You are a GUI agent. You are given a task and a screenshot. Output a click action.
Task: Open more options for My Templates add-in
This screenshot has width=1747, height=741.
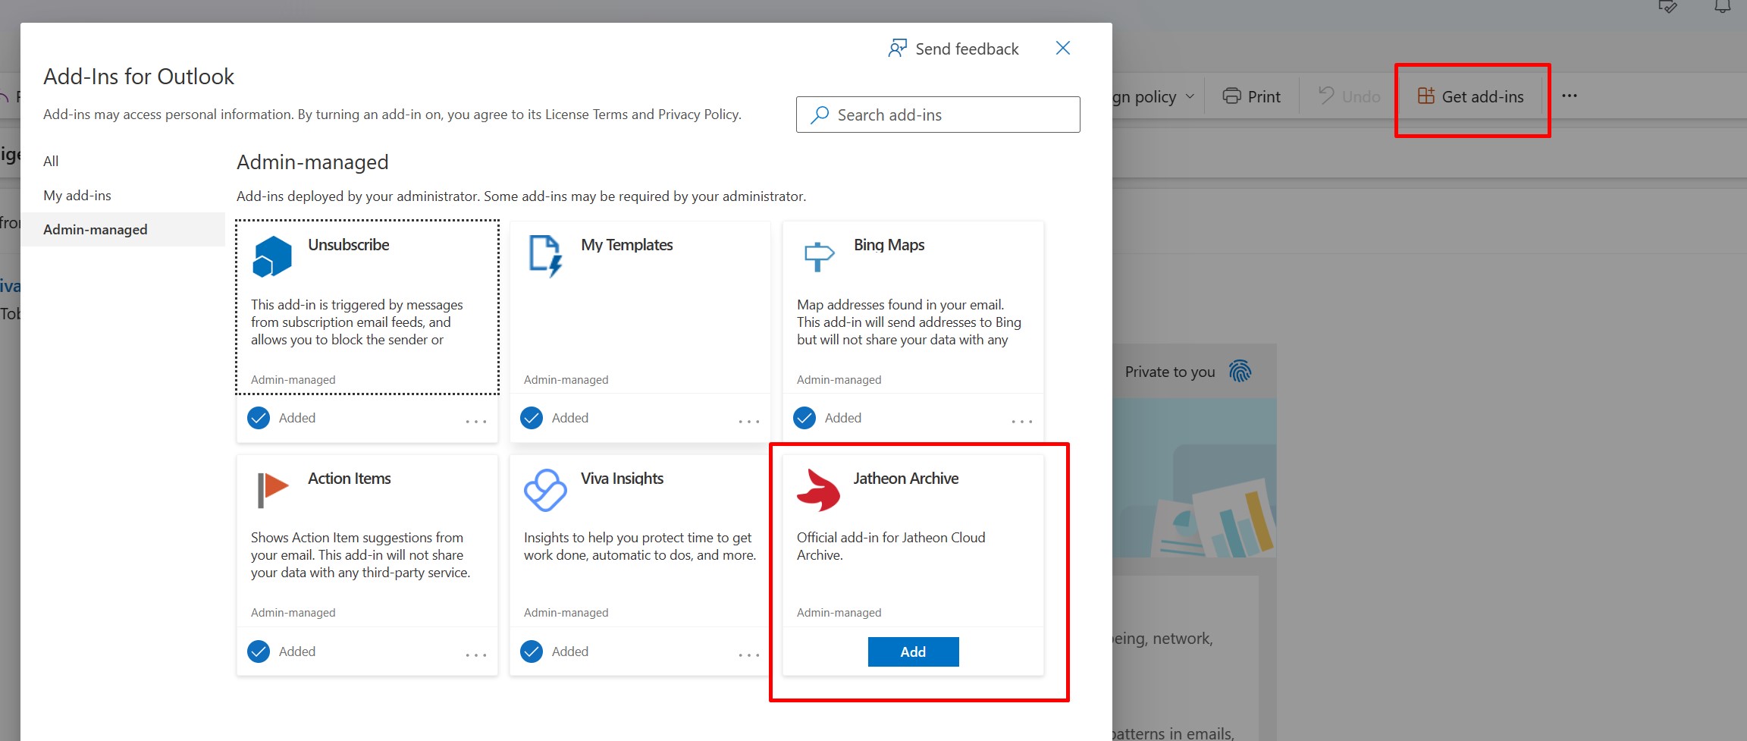(x=749, y=421)
